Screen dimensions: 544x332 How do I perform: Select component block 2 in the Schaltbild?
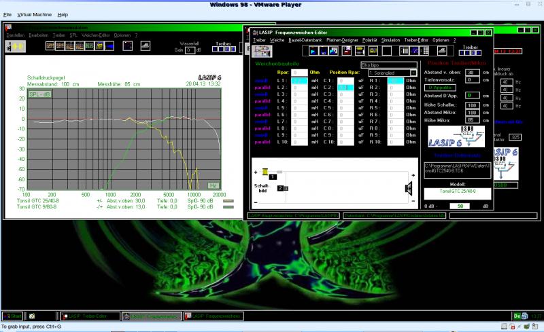(x=280, y=188)
